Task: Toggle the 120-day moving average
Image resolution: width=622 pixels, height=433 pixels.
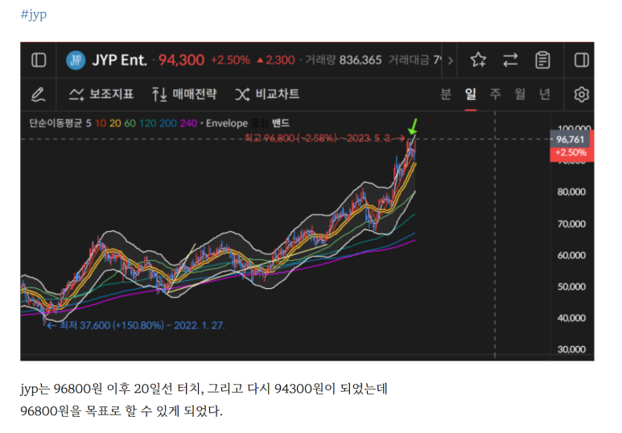Action: [x=147, y=123]
